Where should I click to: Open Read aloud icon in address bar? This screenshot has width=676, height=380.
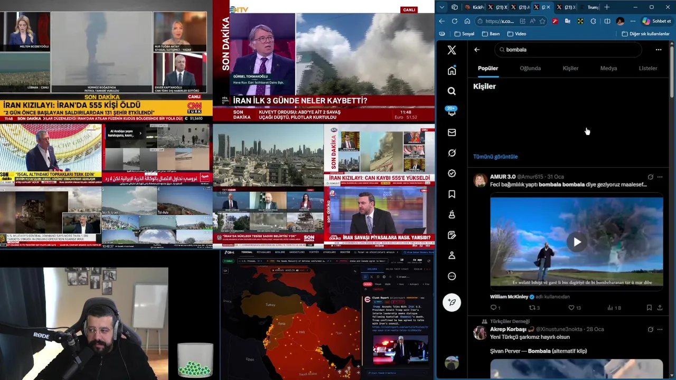(532, 21)
